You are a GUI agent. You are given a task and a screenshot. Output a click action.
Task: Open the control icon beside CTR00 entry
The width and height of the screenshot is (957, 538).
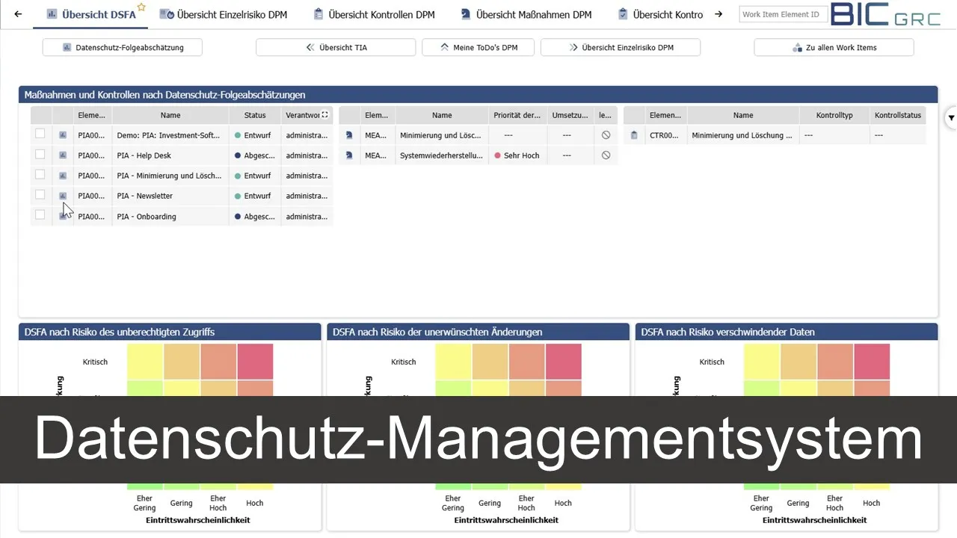pyautogui.click(x=634, y=135)
